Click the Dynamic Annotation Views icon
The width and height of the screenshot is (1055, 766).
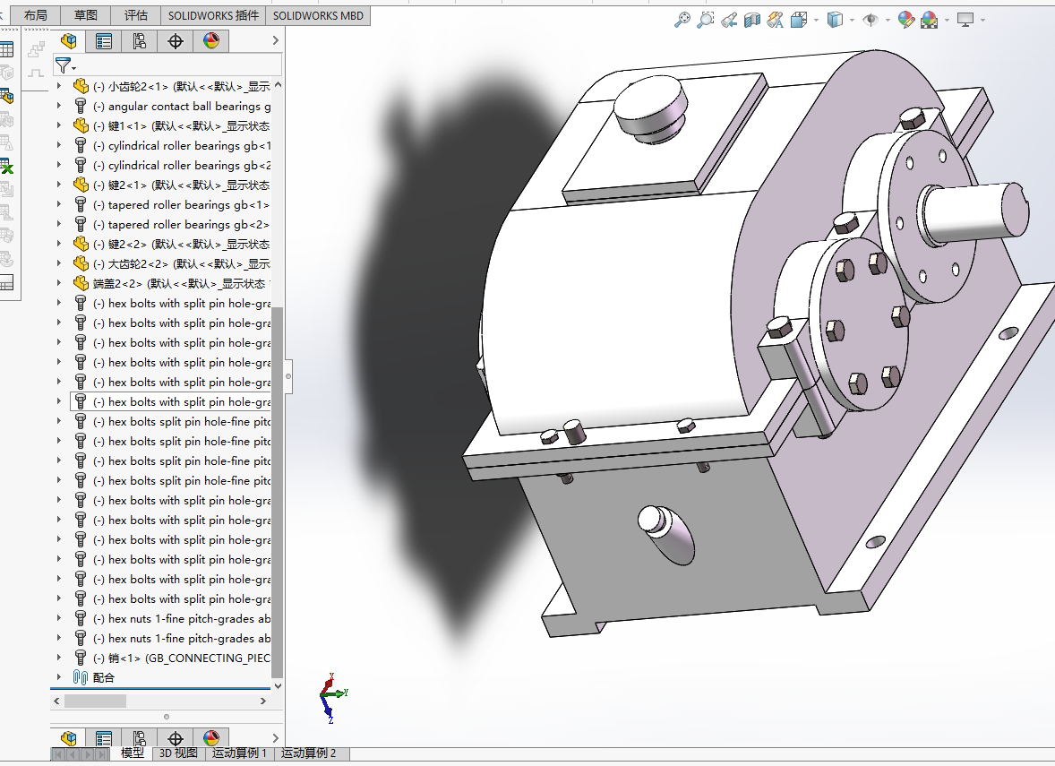tap(776, 20)
